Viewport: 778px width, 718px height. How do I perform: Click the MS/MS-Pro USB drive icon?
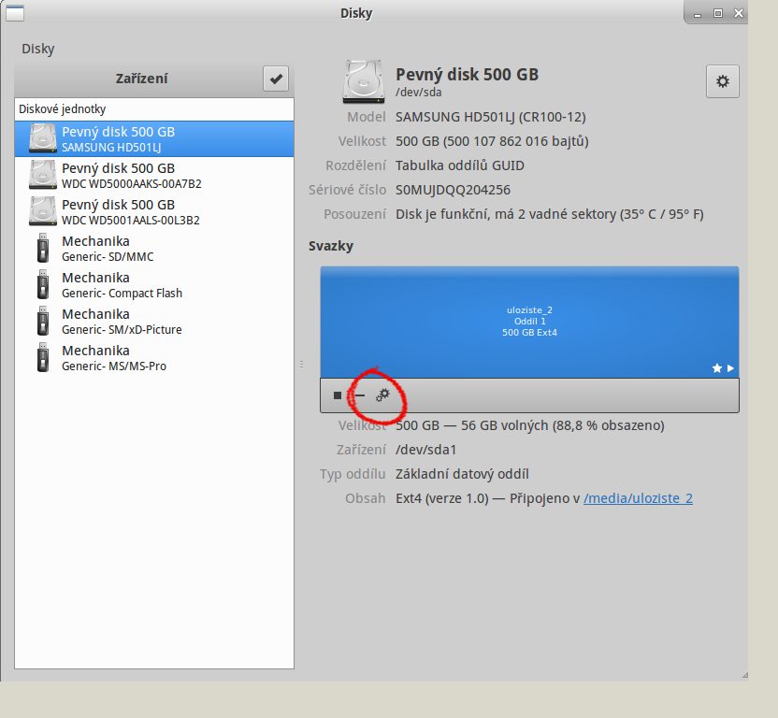point(43,357)
